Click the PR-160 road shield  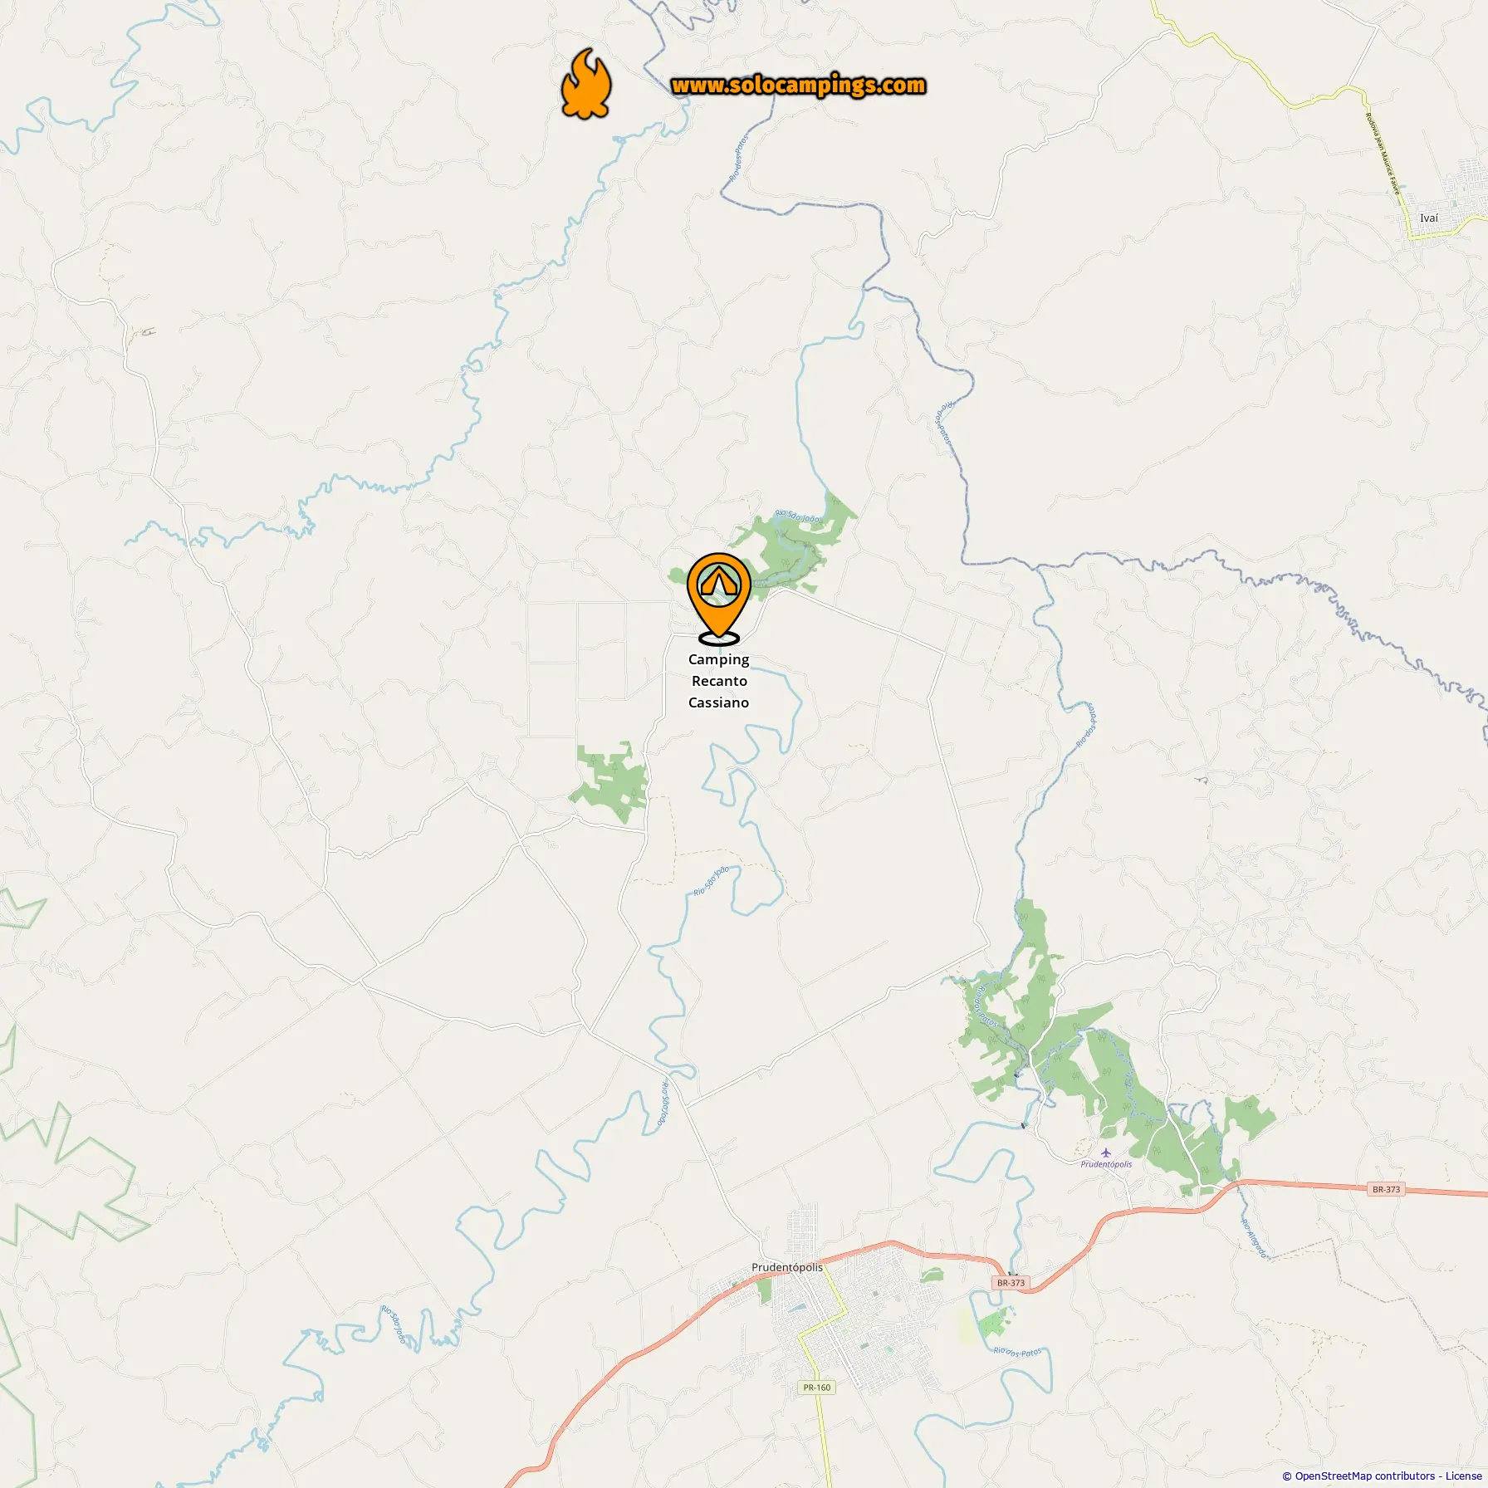817,1388
